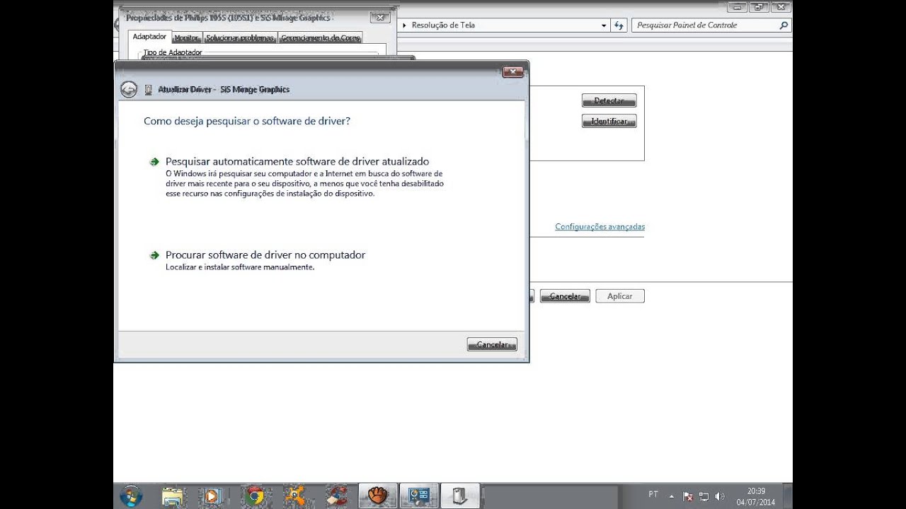Click Resolução de Tela breadcrumb
Viewport: 906px width, 509px height.
pyautogui.click(x=442, y=25)
